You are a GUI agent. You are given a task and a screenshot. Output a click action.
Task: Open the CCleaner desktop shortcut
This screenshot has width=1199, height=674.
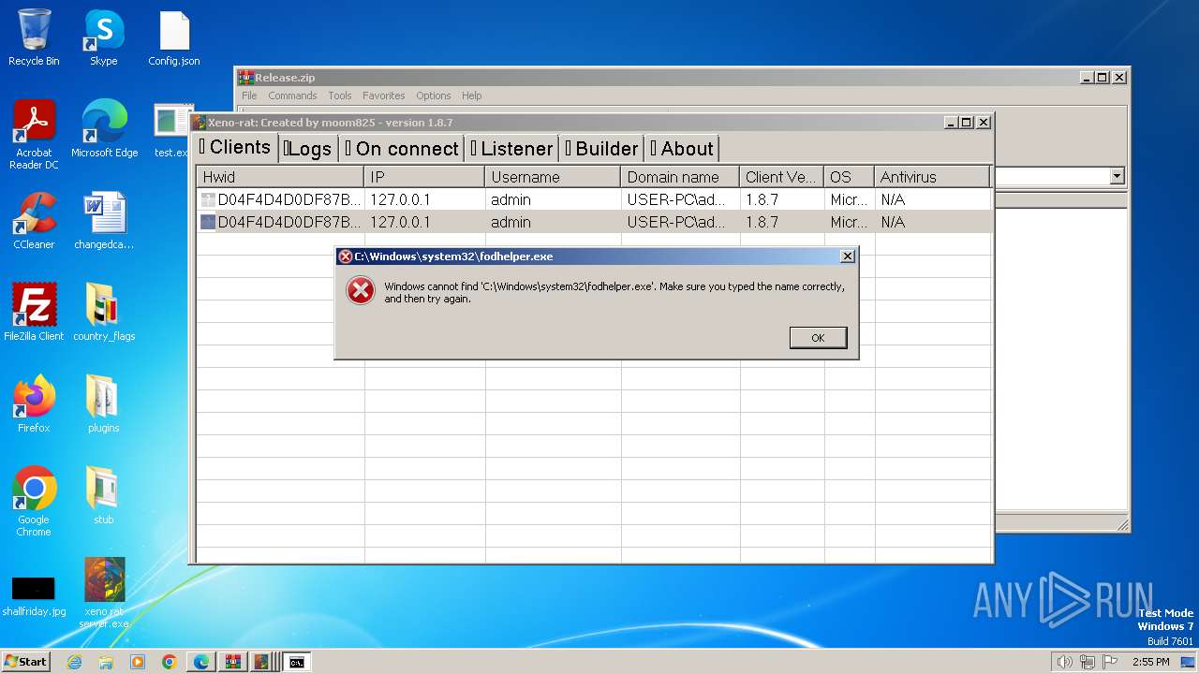coord(34,222)
